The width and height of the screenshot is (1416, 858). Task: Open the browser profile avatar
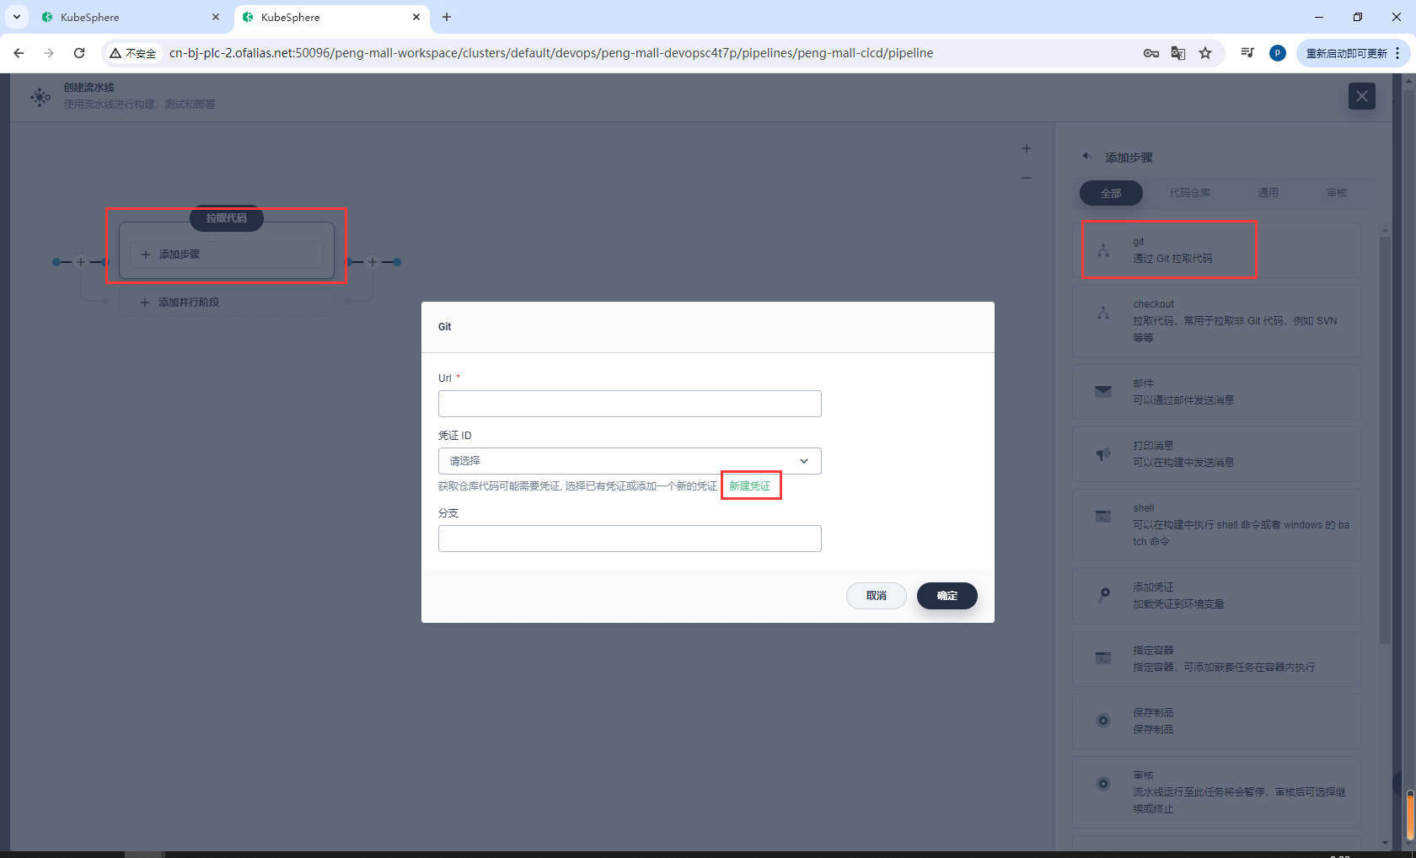[x=1278, y=53]
